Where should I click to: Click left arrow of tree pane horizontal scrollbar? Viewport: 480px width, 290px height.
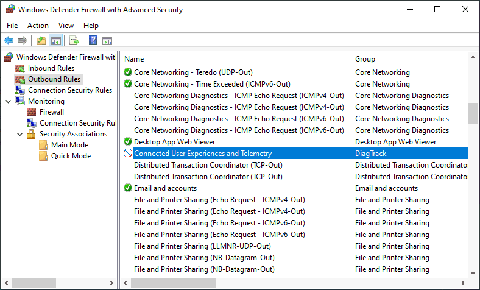coord(7,283)
